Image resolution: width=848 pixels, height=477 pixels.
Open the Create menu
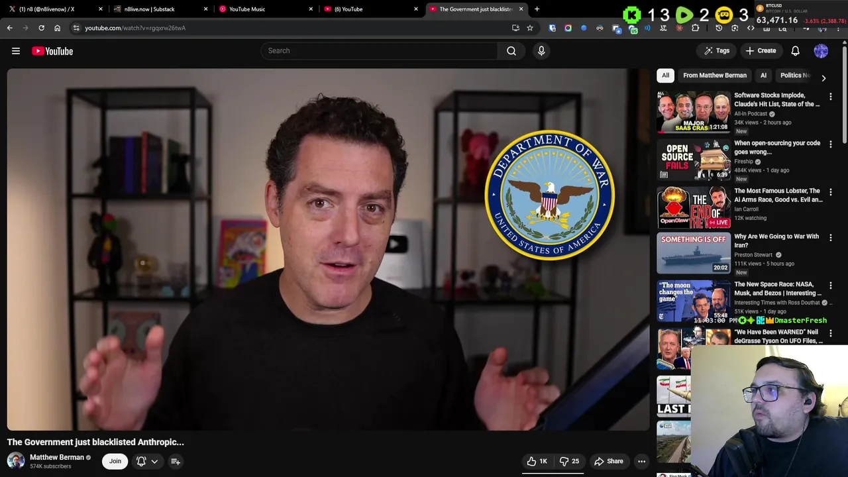click(761, 50)
